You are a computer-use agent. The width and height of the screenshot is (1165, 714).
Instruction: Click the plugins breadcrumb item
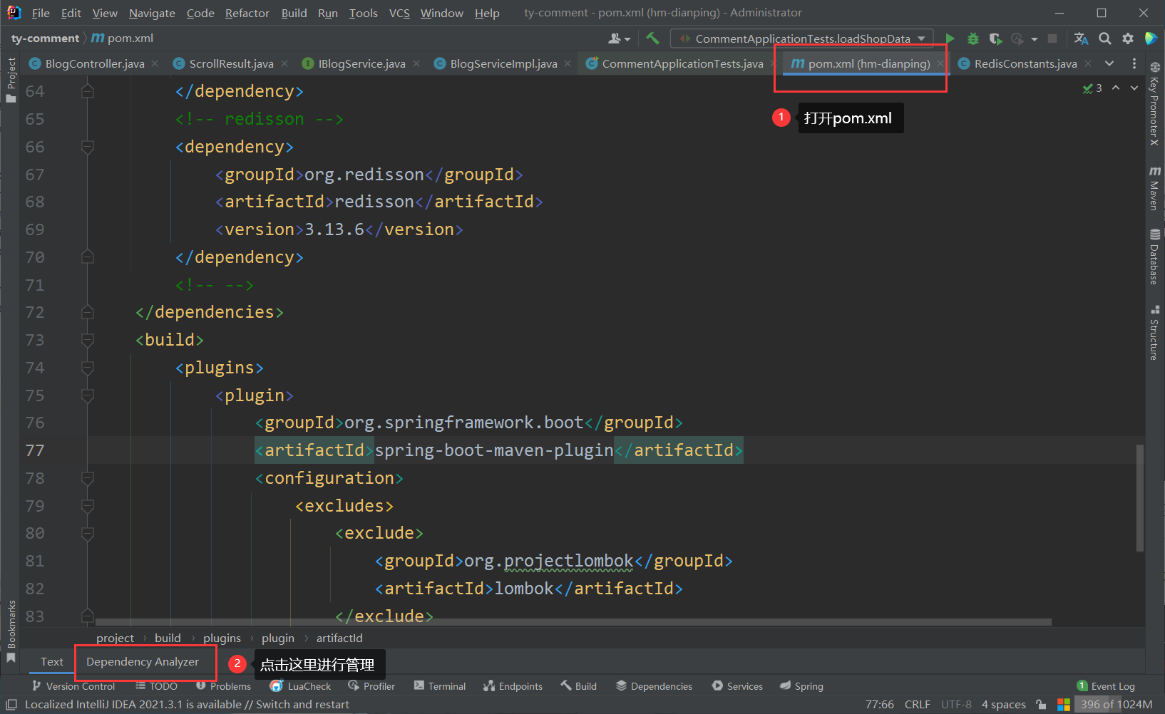pos(222,638)
